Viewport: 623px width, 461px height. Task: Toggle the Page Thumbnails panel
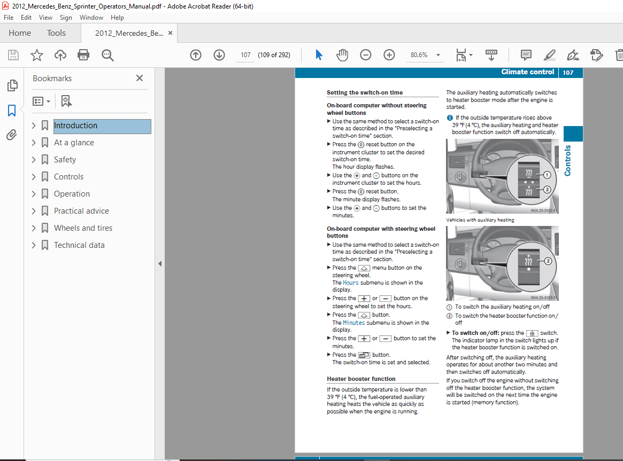pyautogui.click(x=12, y=85)
